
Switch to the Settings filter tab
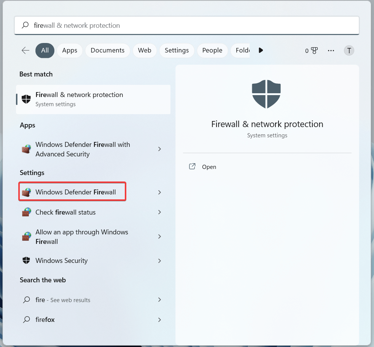coord(177,50)
